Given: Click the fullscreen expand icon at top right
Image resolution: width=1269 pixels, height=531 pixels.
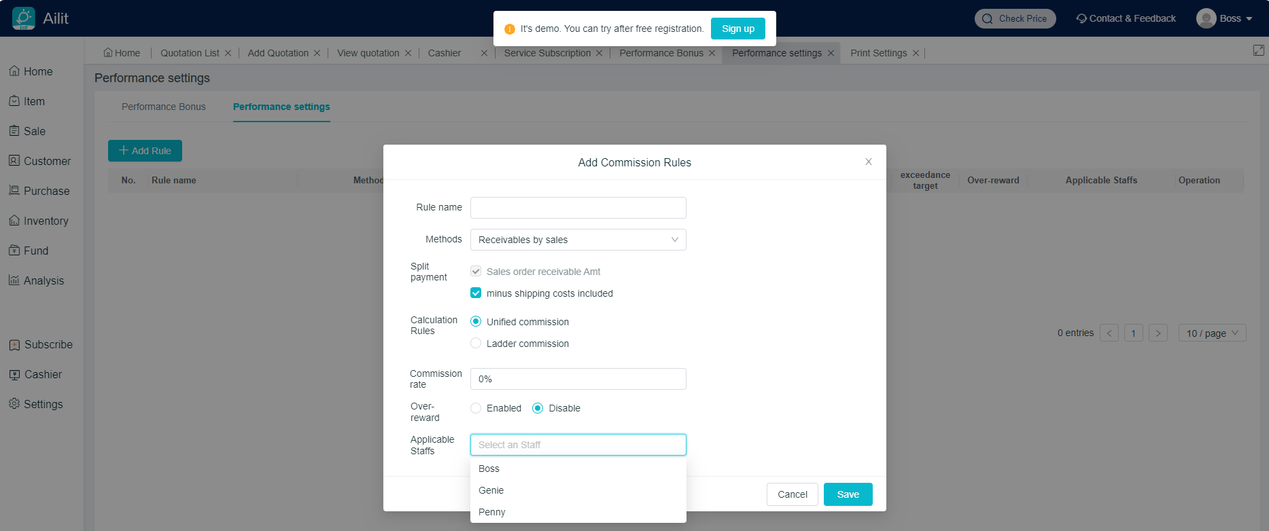Looking at the screenshot, I should pyautogui.click(x=1258, y=51).
